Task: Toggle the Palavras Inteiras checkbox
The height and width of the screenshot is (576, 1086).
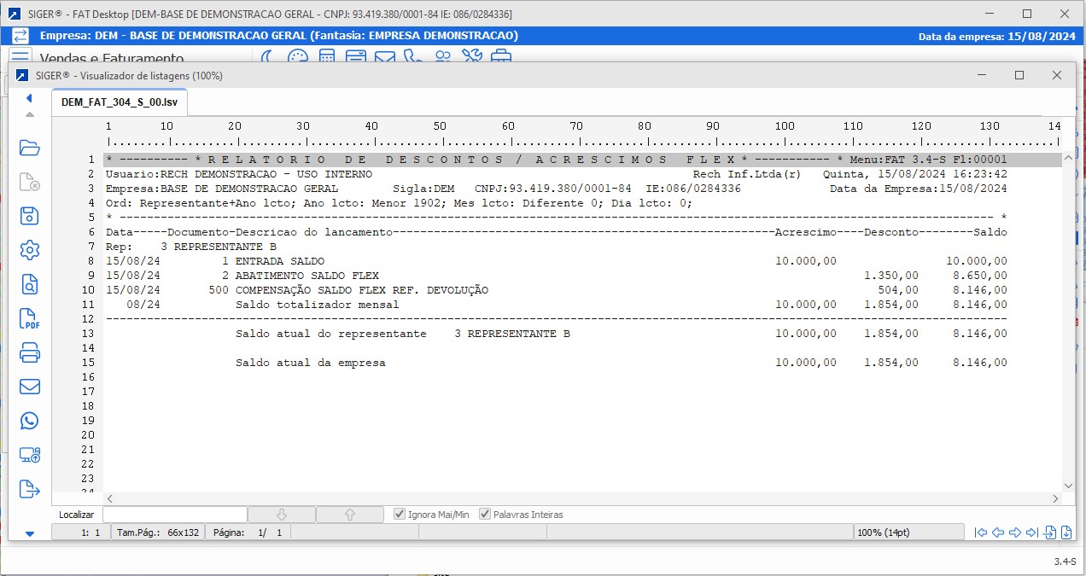Action: point(485,515)
